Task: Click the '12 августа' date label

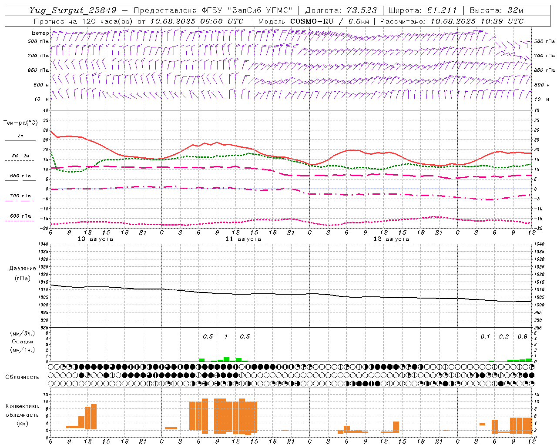Action: pos(391,239)
